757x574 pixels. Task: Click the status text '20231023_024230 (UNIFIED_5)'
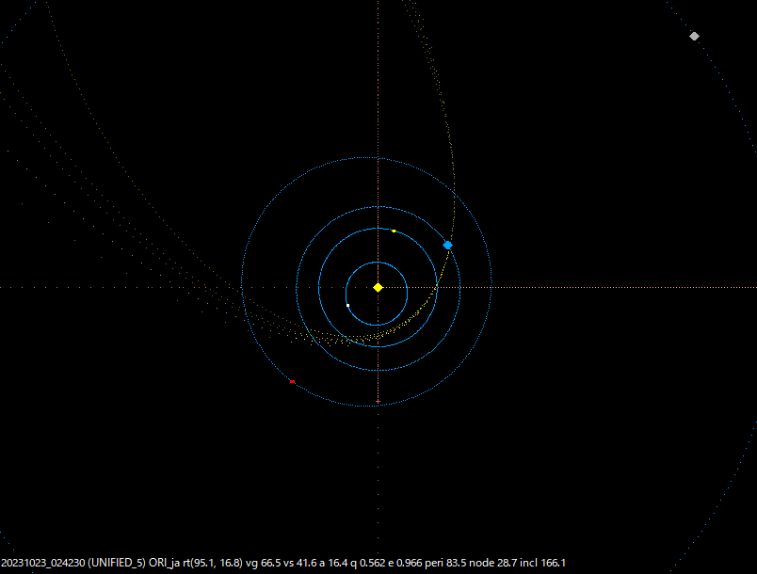coord(73,563)
